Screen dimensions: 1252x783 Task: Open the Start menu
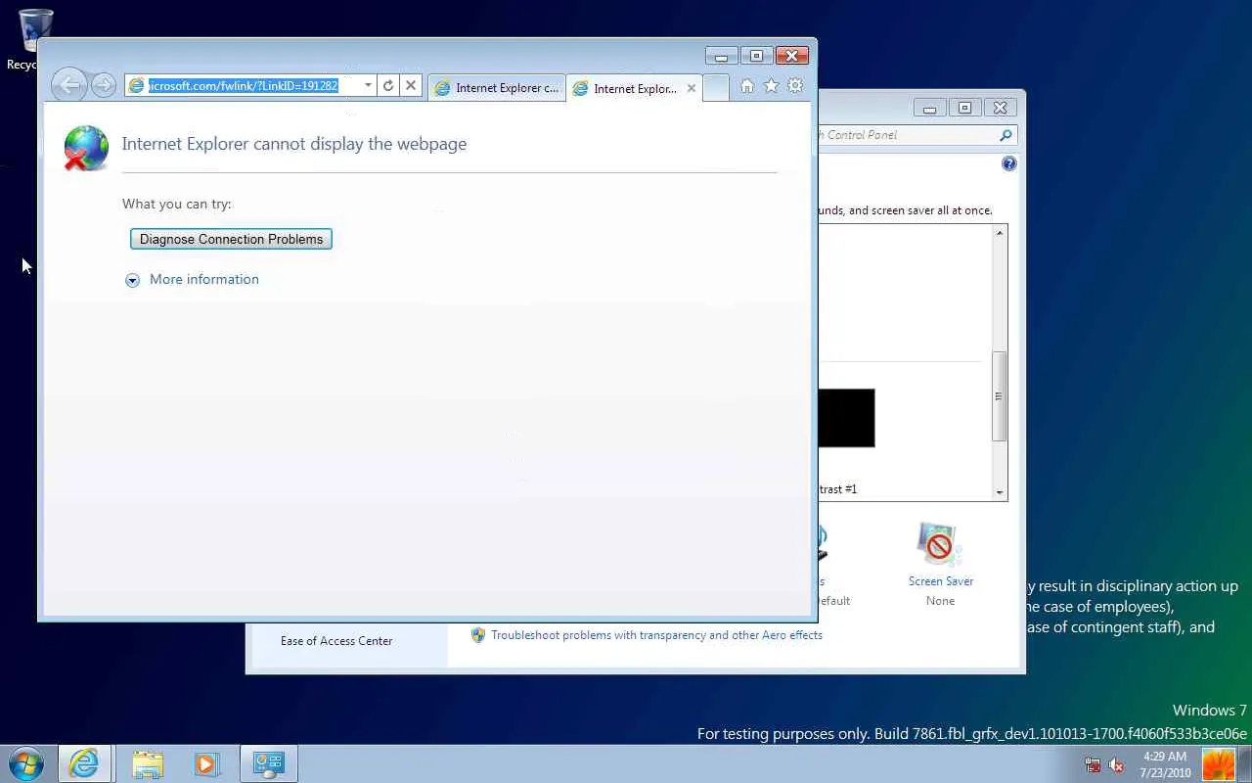click(x=26, y=763)
